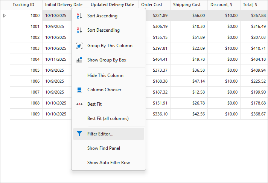Screen dimensions: 268x183
Task: Click the Shipping Cost column header
Action: tap(189, 5)
